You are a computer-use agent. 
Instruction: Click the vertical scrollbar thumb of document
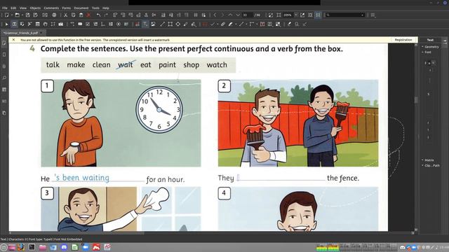[x=416, y=100]
